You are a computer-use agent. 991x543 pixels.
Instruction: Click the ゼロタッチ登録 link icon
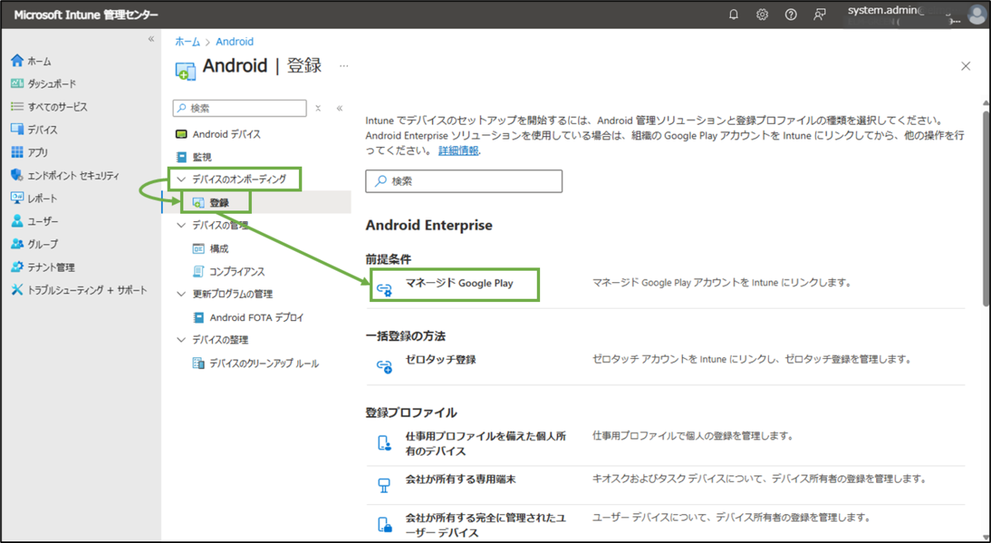tap(384, 366)
